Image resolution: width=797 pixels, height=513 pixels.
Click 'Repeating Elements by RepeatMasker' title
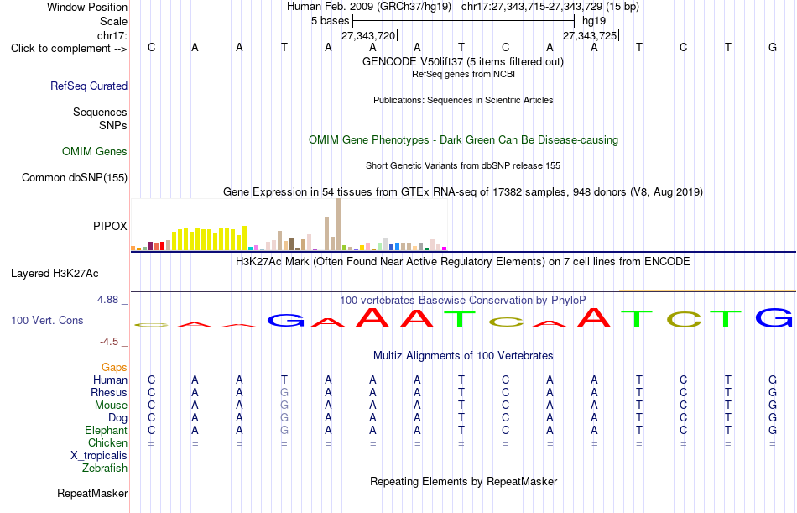464,481
